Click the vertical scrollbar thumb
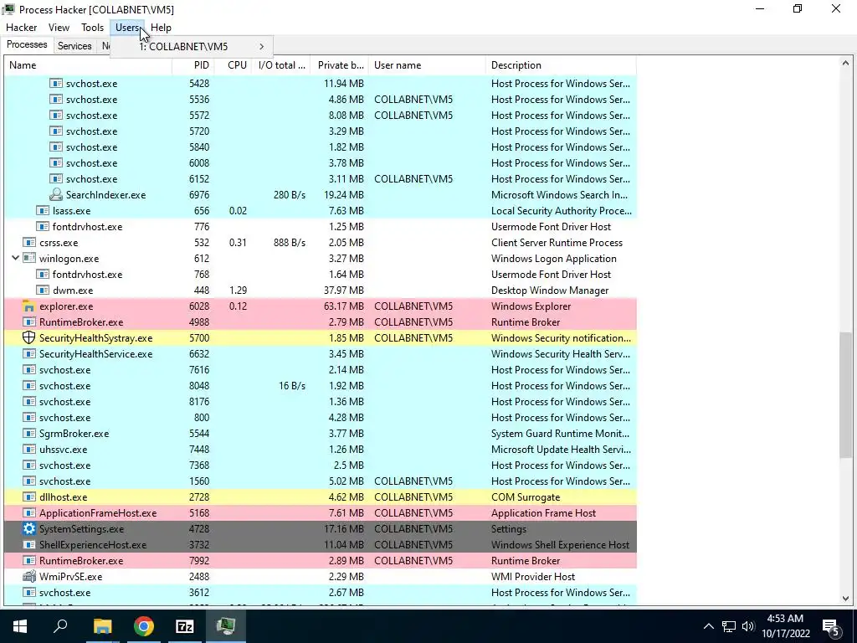 [845, 394]
